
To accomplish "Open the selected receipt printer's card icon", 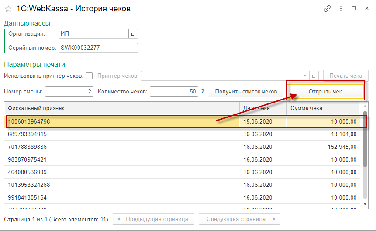I will (314, 76).
